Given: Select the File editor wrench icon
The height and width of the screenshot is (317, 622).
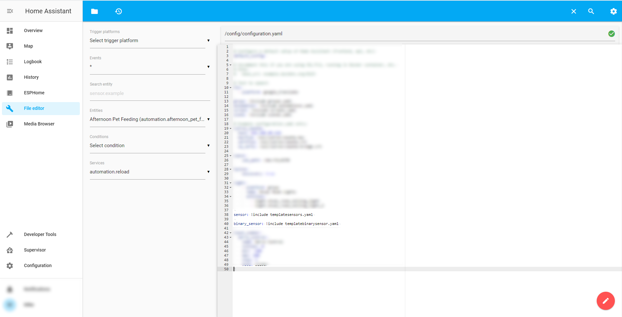Looking at the screenshot, I should 10,108.
